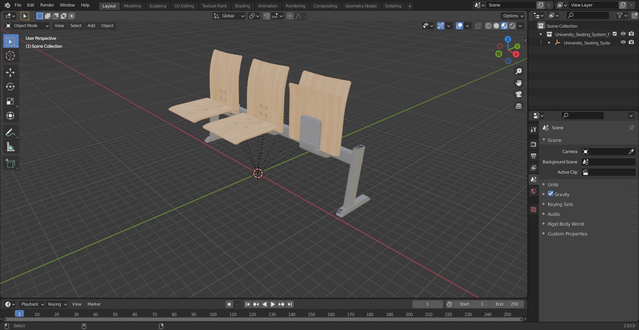Choose the Select Box tool
639x330 pixels.
[10, 41]
